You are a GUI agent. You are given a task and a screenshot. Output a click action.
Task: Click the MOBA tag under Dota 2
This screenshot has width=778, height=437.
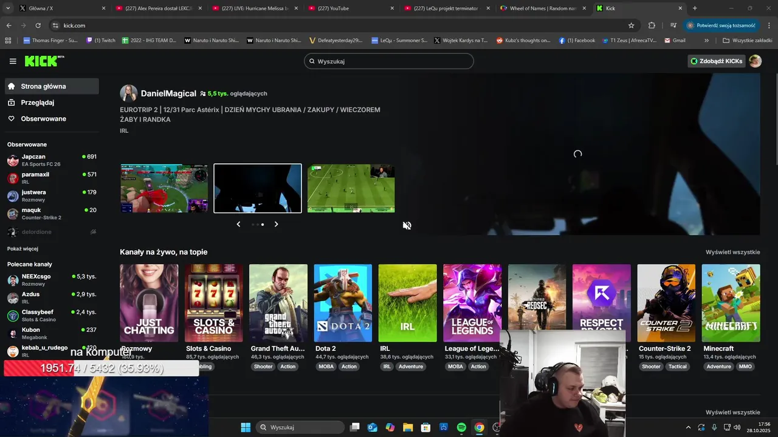point(326,367)
